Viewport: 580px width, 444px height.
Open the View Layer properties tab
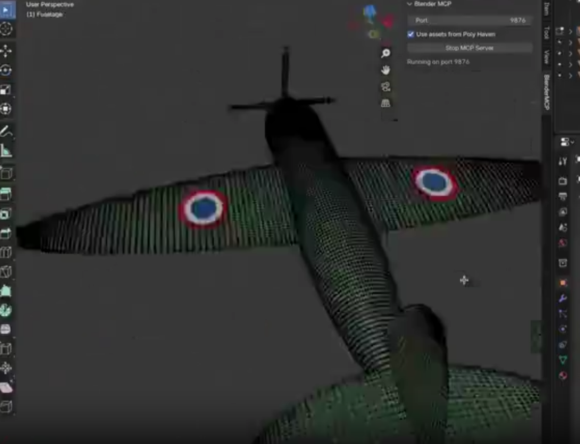click(562, 212)
